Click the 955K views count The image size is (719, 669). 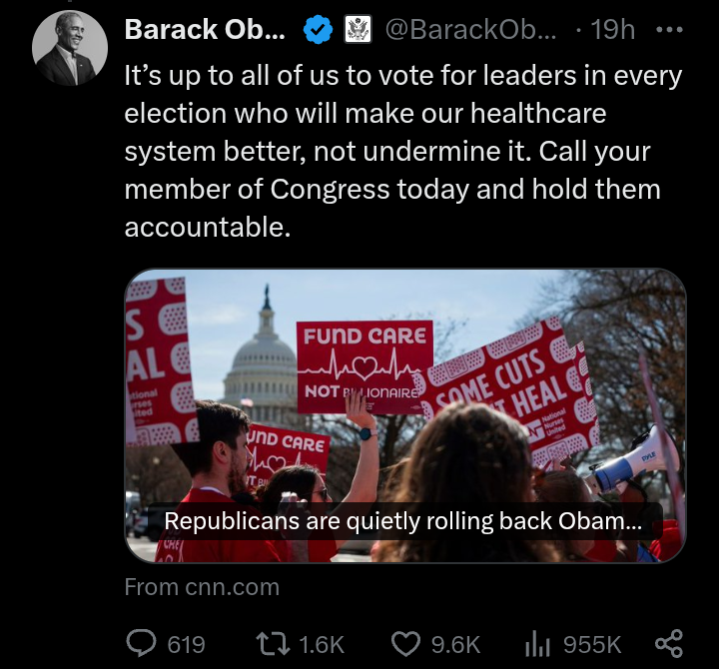pos(592,645)
